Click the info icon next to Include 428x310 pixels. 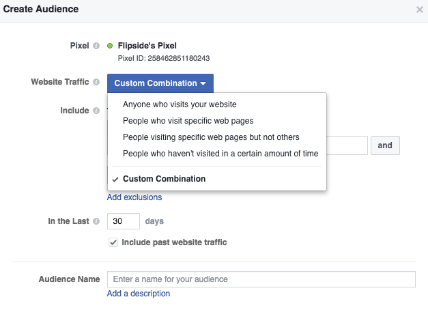tap(96, 111)
